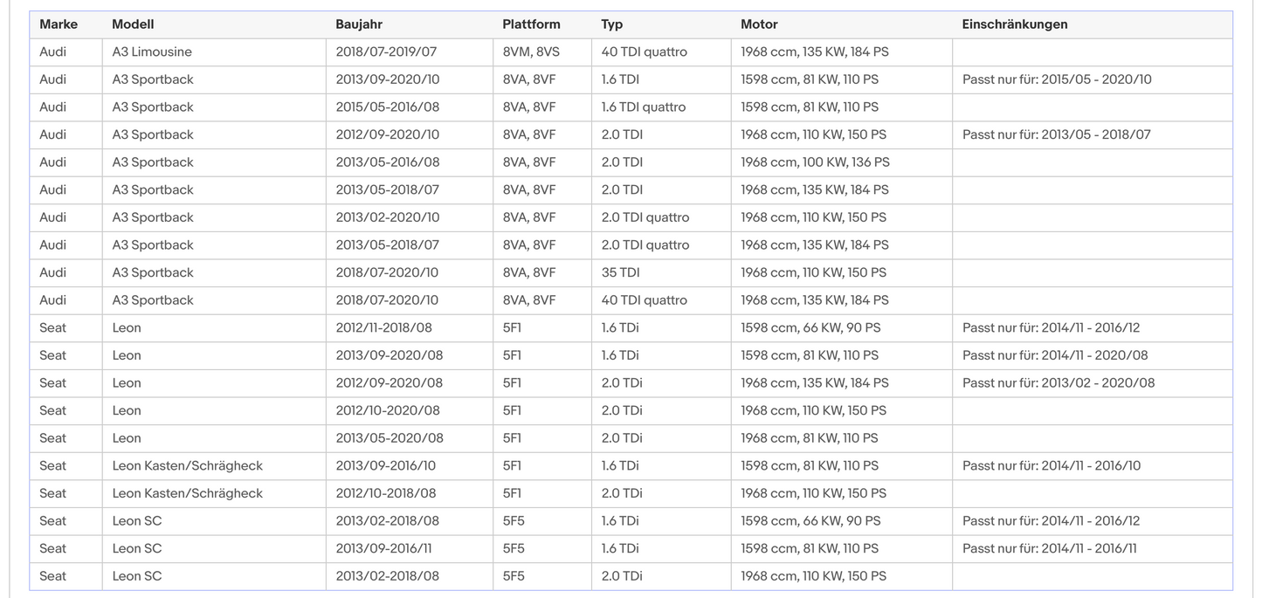This screenshot has height=598, width=1262.
Task: Click the Einschränkungen column header
Action: coord(1015,24)
